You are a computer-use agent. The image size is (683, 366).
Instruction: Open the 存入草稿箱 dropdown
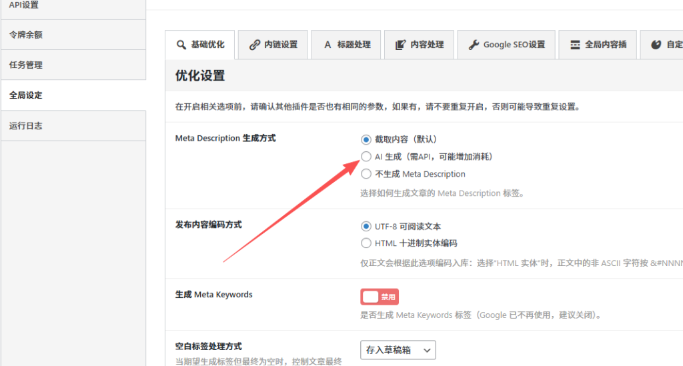398,349
